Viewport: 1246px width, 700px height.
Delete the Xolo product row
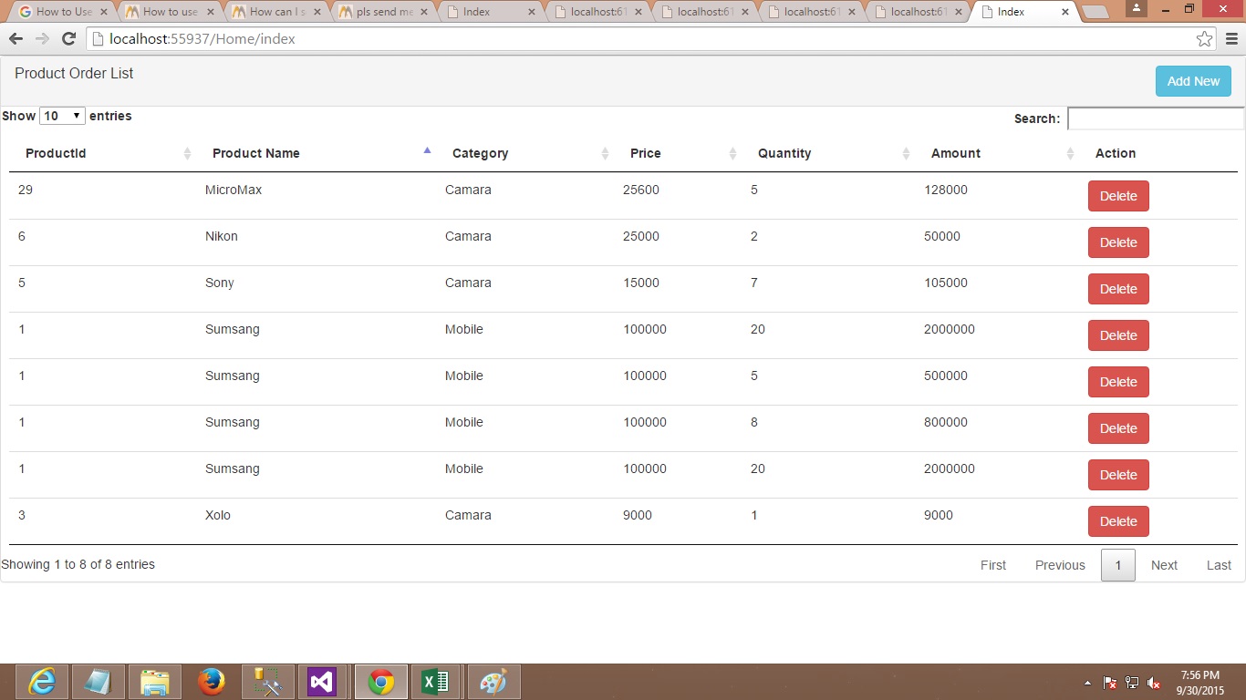1118,521
